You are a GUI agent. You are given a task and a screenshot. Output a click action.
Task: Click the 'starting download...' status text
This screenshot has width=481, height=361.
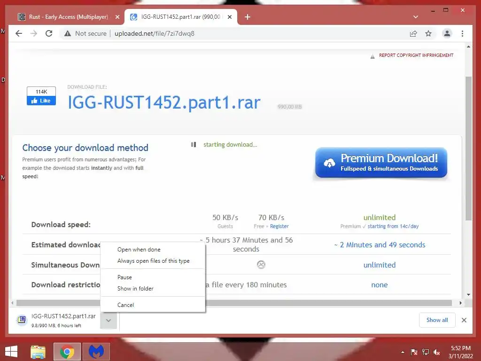230,145
